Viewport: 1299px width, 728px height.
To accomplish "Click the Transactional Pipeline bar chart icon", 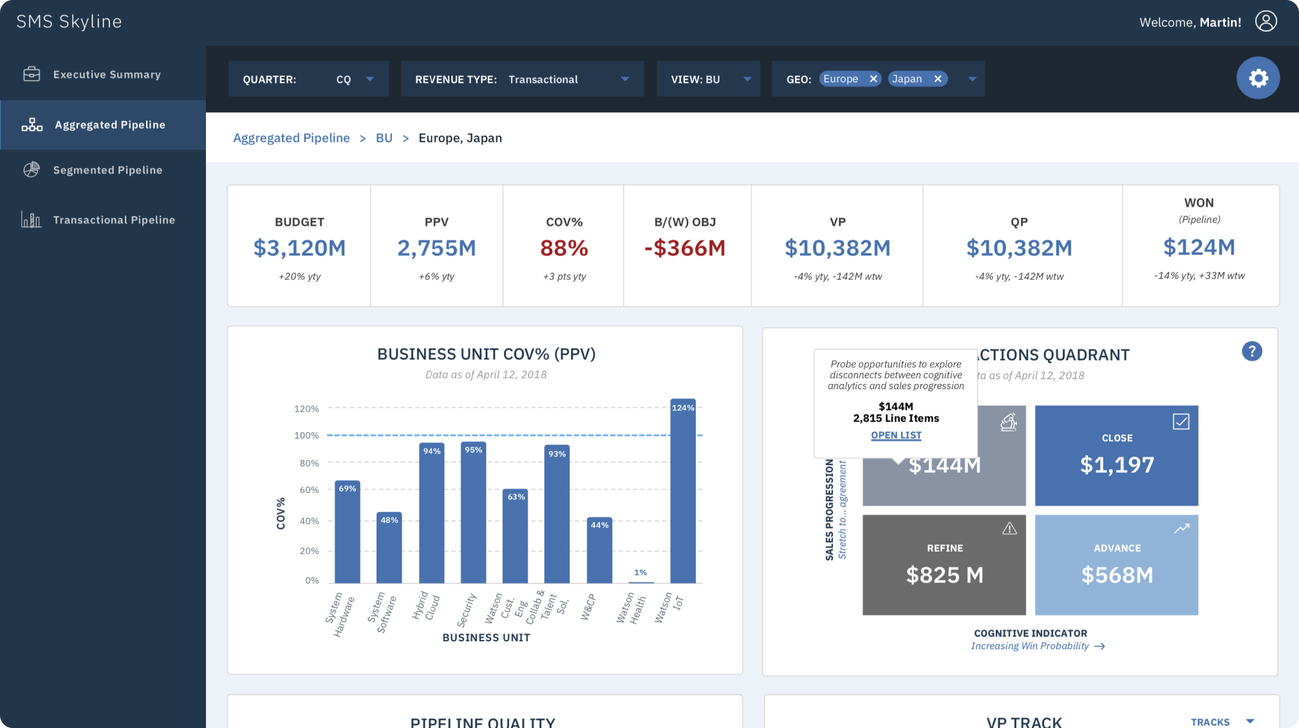I will [31, 220].
